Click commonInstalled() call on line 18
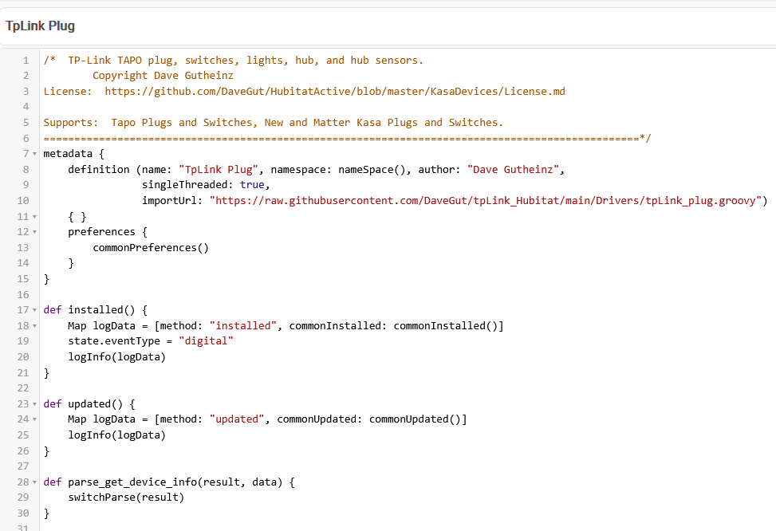776x531 pixels. pos(445,325)
